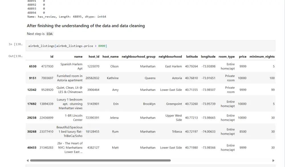Click the 'Upper West Side' neighbourhood cell
This screenshot has width=285, height=167.
(x=174, y=118)
